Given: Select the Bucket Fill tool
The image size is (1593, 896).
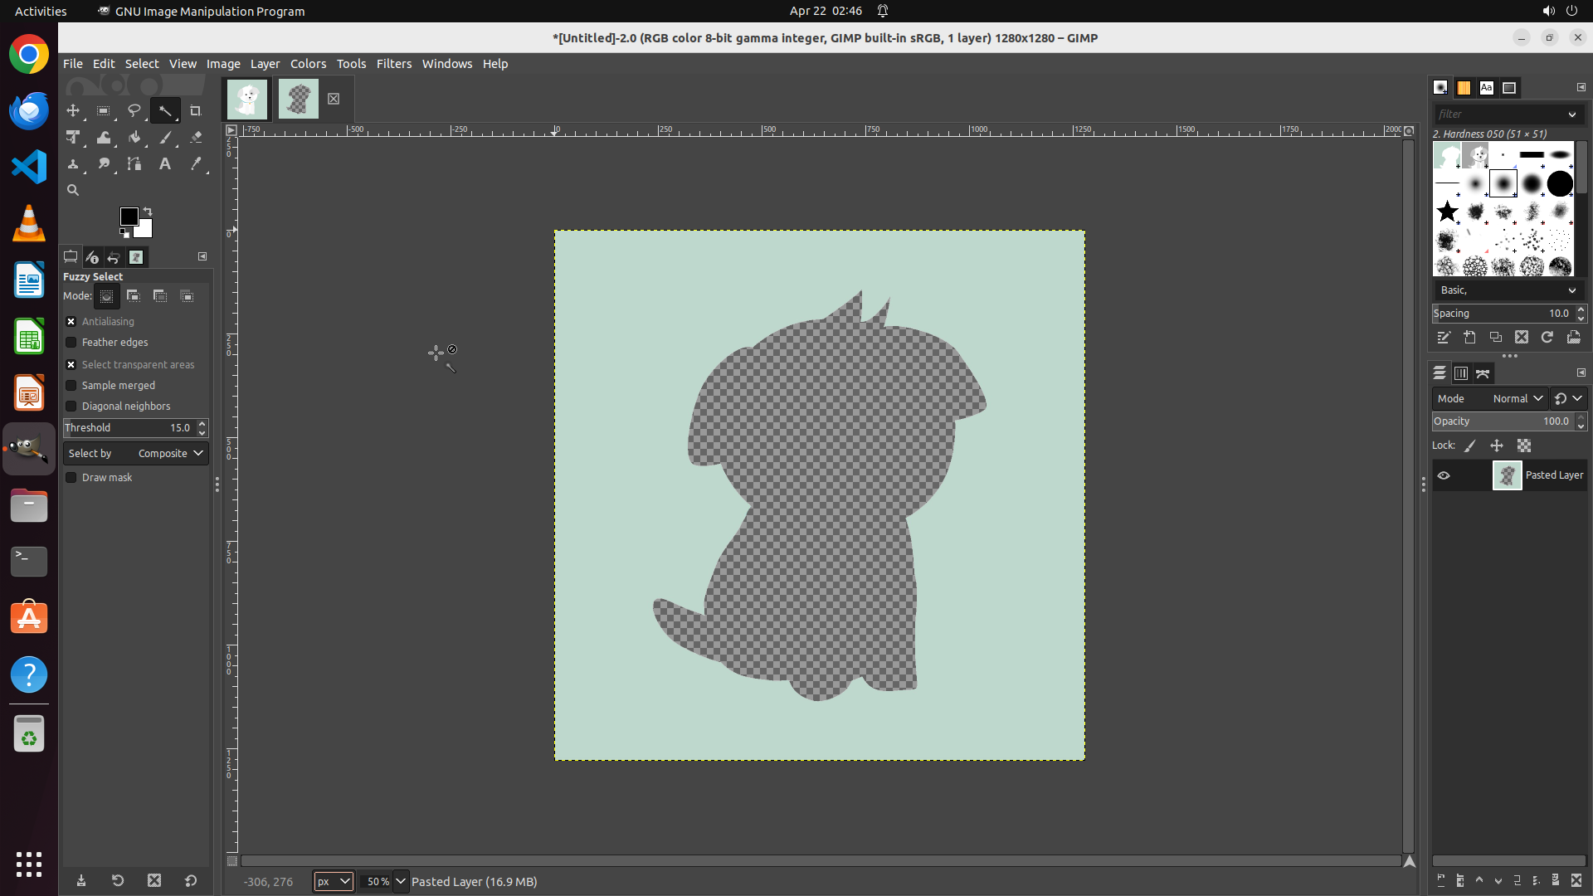Looking at the screenshot, I should [x=134, y=138].
